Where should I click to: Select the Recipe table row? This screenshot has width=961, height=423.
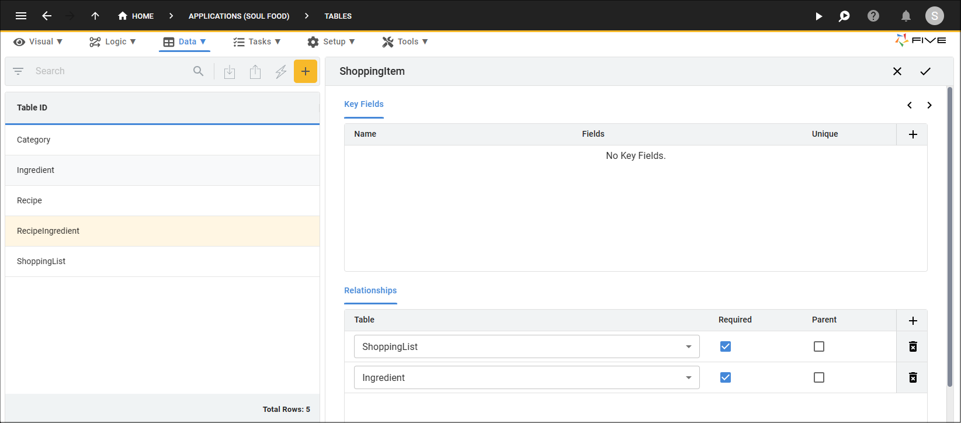point(162,200)
